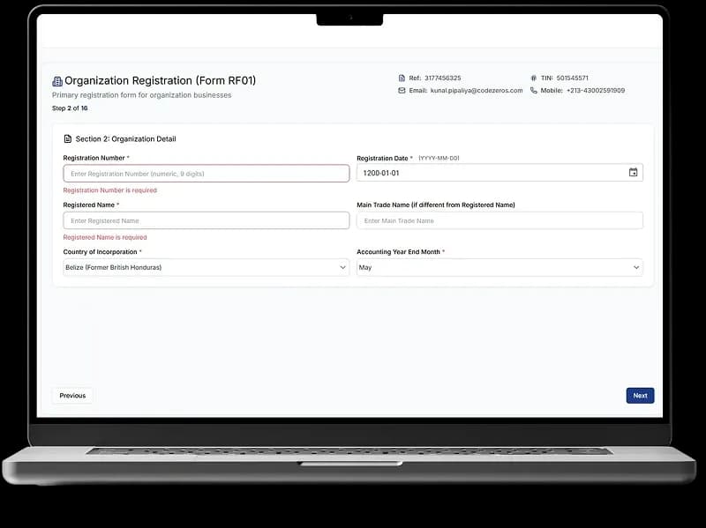Screen dimensions: 706x528
Task: Click the Next button
Action: coord(640,396)
